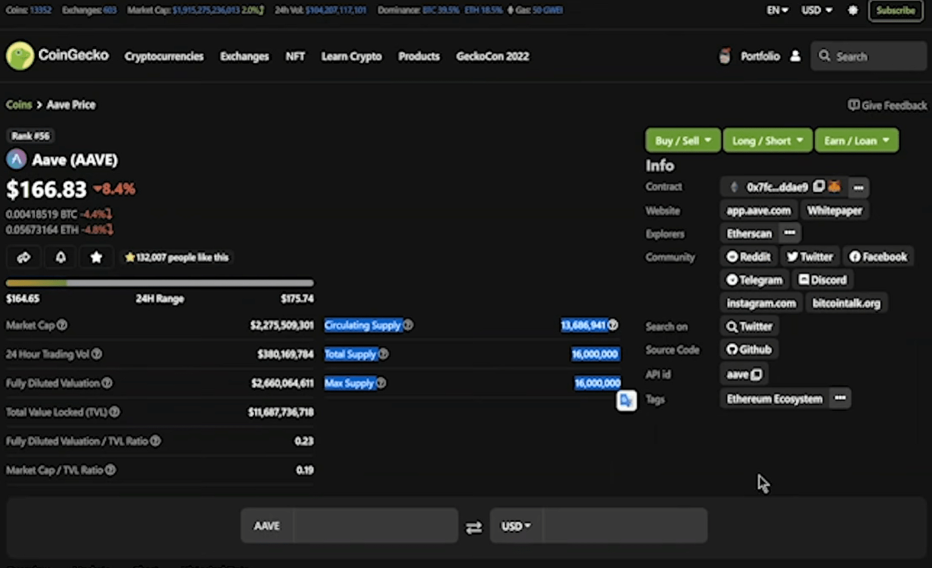This screenshot has height=568, width=932.
Task: Open the bitcointalk.org link
Action: point(846,303)
